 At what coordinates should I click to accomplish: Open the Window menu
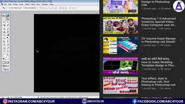coord(45,4)
